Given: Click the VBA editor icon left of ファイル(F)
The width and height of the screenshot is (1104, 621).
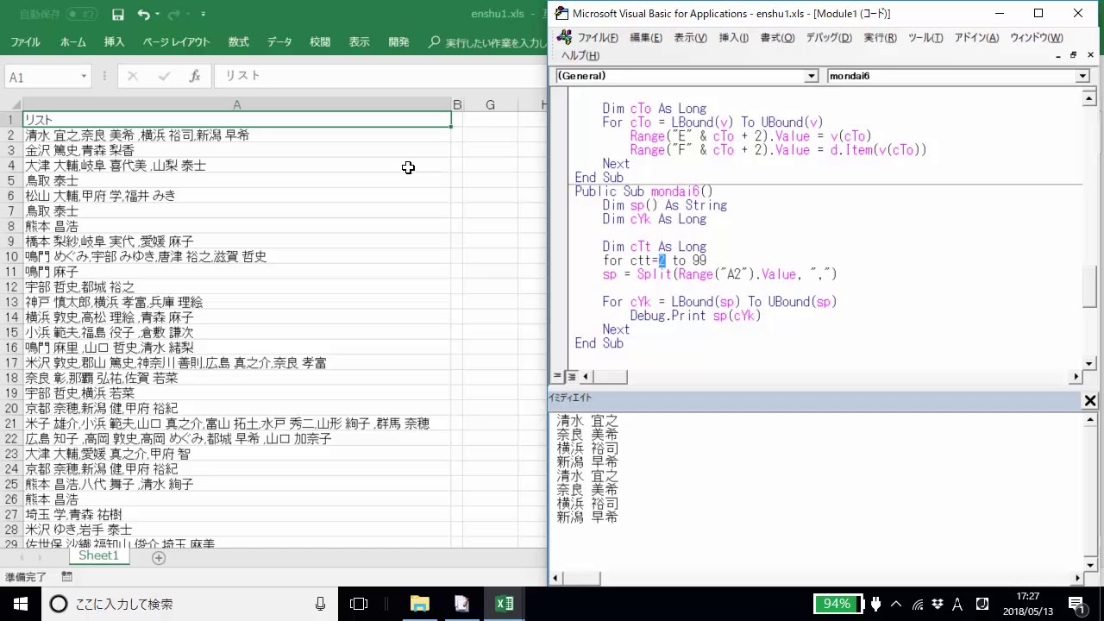Looking at the screenshot, I should click(x=564, y=37).
